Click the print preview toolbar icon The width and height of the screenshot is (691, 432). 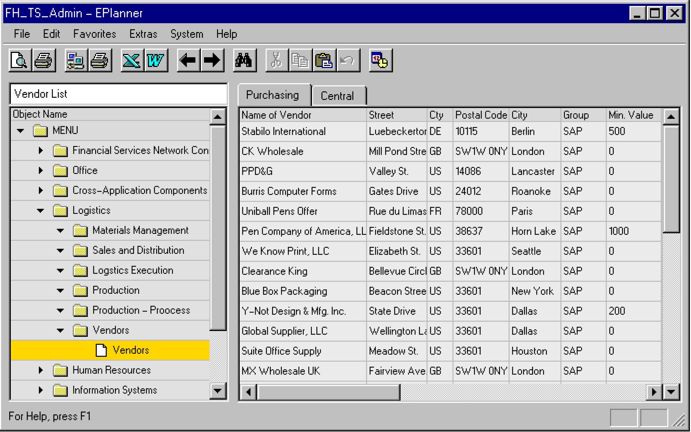pyautogui.click(x=19, y=60)
